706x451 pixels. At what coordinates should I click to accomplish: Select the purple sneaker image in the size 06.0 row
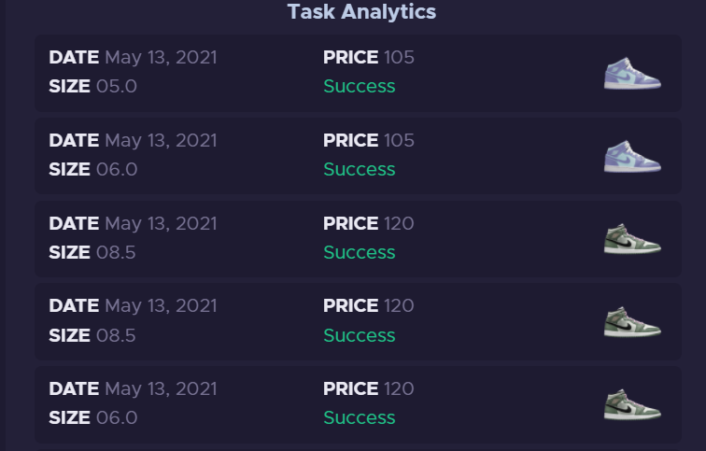click(632, 156)
